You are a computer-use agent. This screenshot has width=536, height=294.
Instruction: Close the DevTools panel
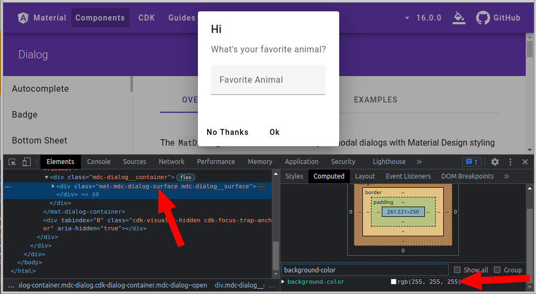point(525,162)
